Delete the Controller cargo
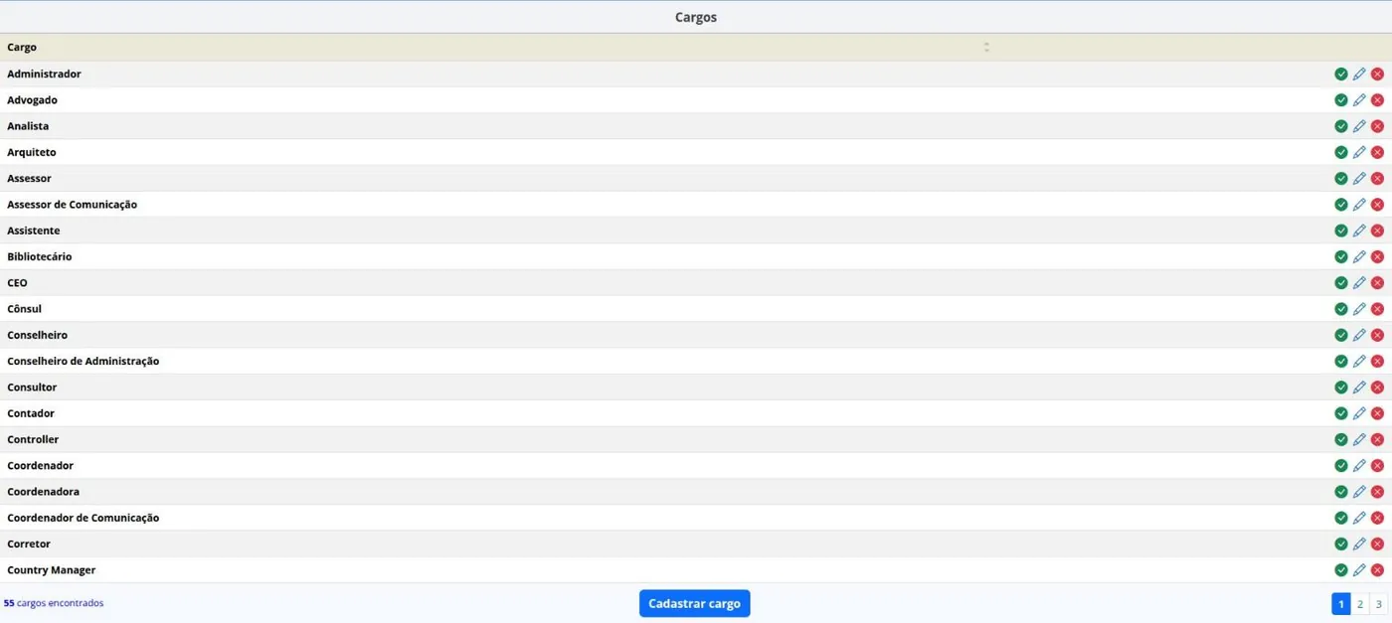 click(1377, 439)
